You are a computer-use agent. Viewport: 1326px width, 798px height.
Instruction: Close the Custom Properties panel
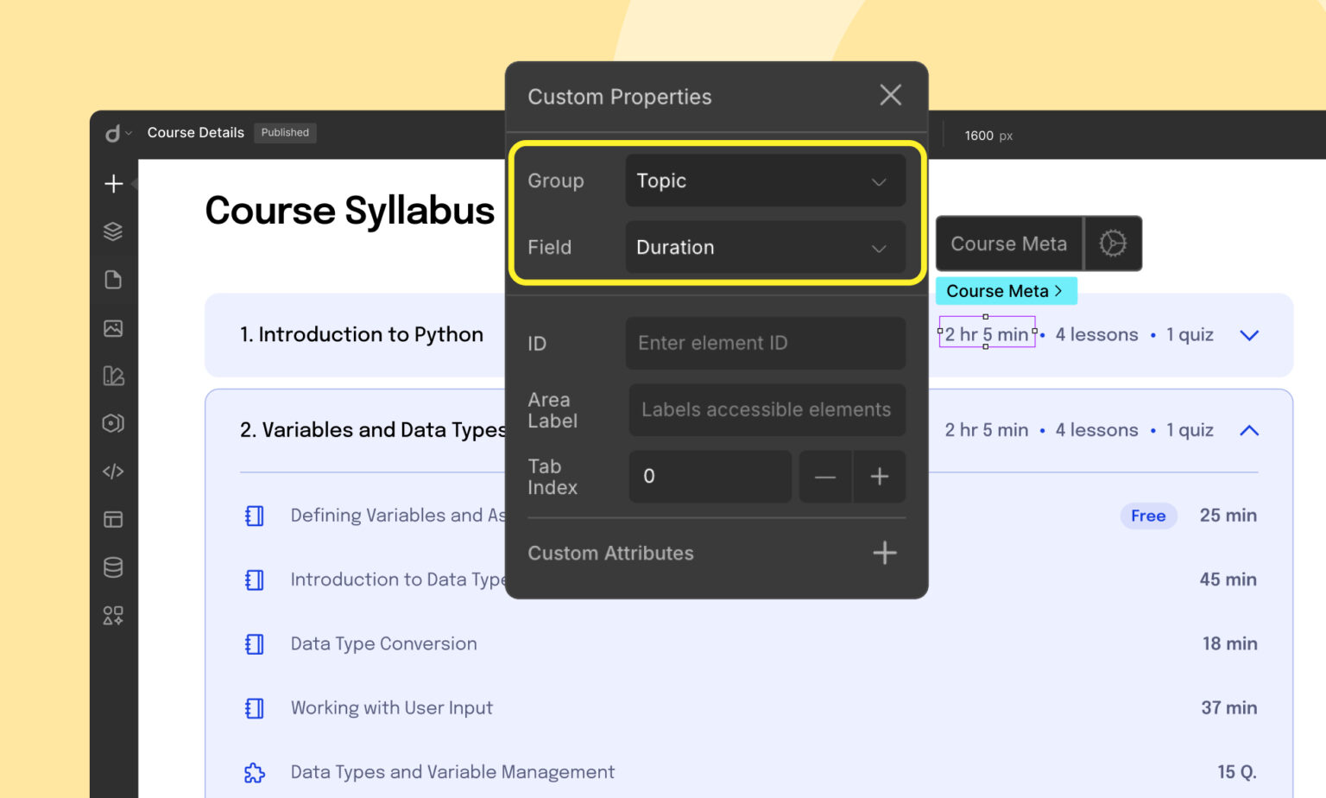click(x=890, y=95)
